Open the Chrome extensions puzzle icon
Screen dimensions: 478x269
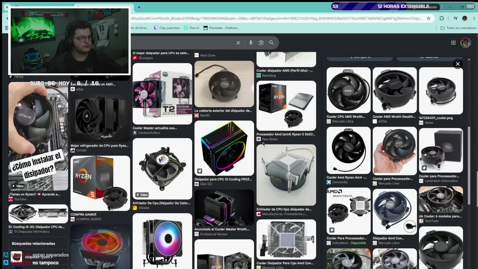pyautogui.click(x=442, y=18)
